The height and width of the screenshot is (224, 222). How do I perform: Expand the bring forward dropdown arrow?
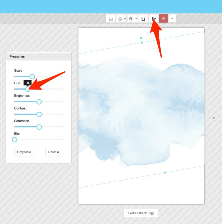pyautogui.click(x=125, y=19)
